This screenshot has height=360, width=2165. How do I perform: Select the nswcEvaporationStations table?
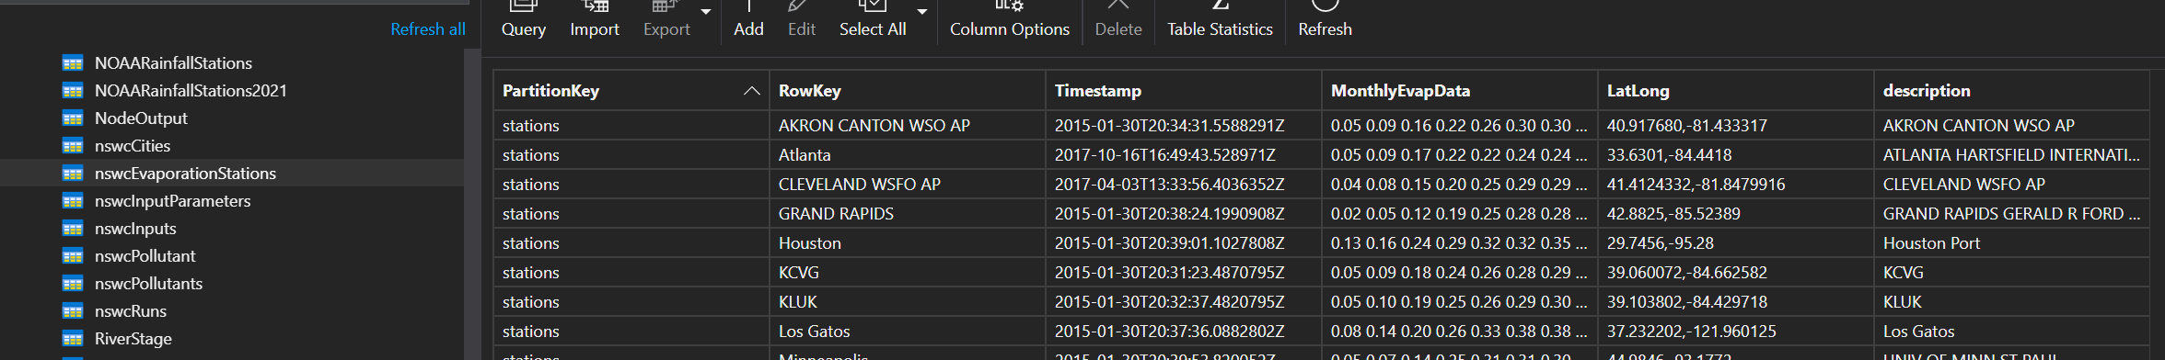pos(185,174)
